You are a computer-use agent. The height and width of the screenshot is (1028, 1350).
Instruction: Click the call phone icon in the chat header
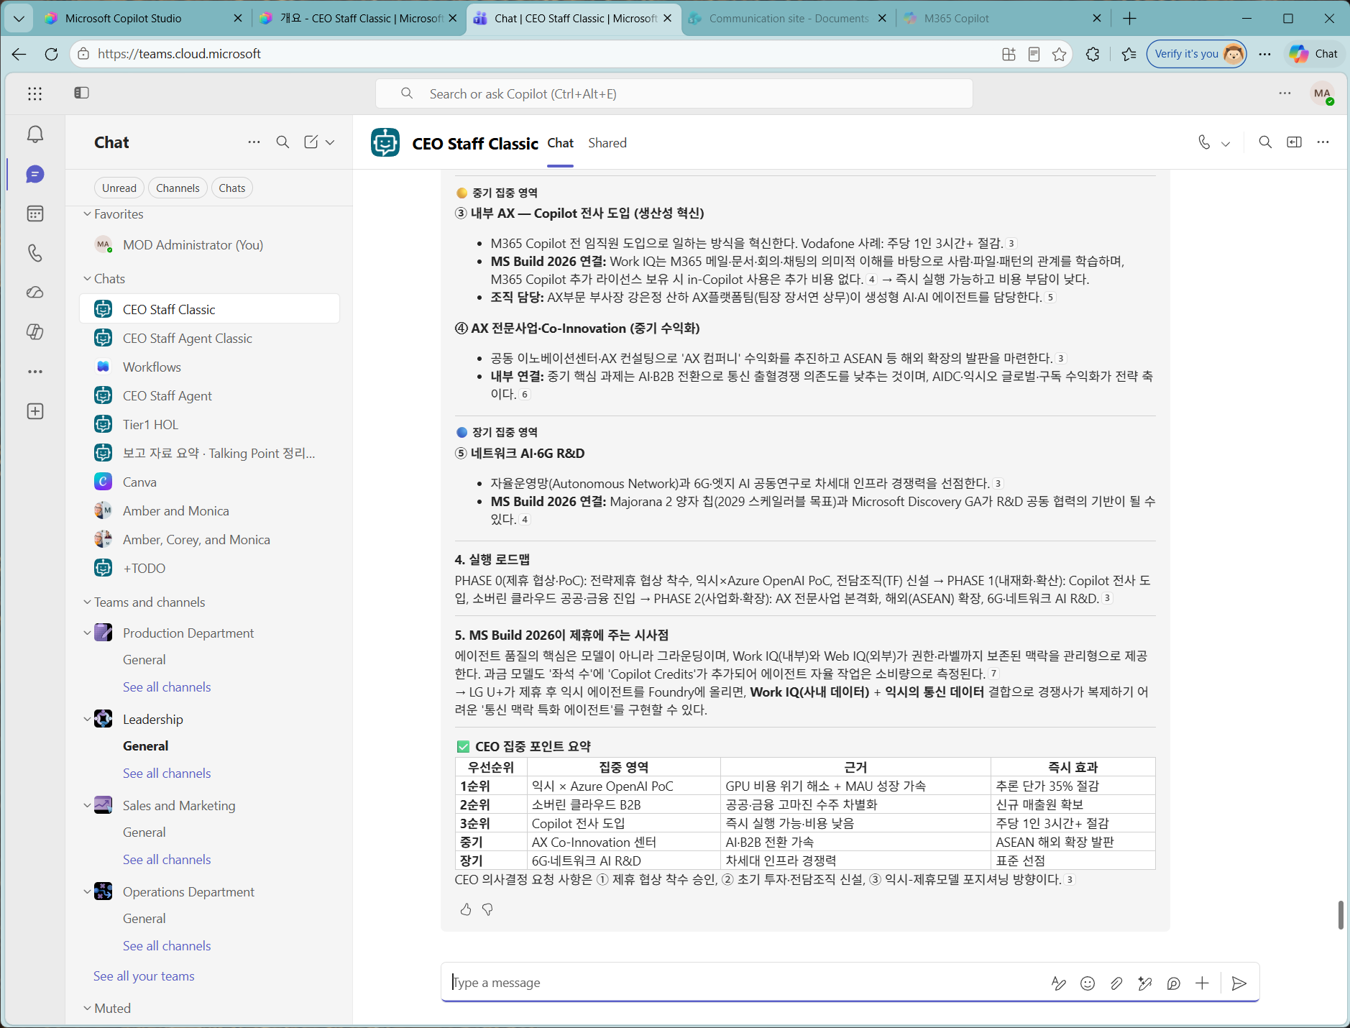coord(1204,142)
